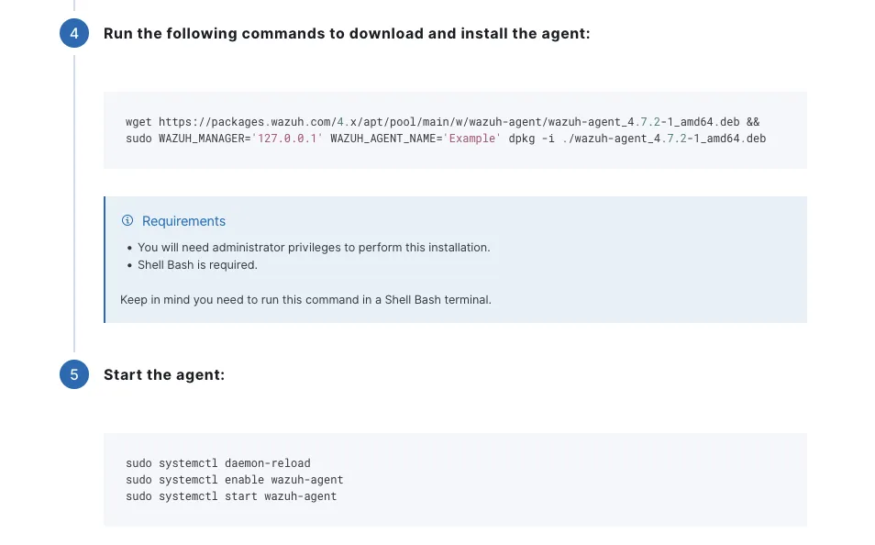Image resolution: width=875 pixels, height=545 pixels.
Task: Click the Requirements info circle icon
Action: pyautogui.click(x=127, y=221)
